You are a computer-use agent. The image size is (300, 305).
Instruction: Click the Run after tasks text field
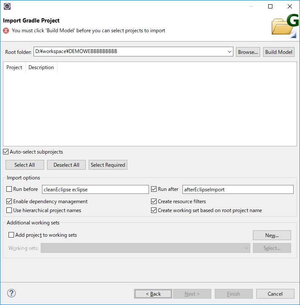(x=238, y=190)
